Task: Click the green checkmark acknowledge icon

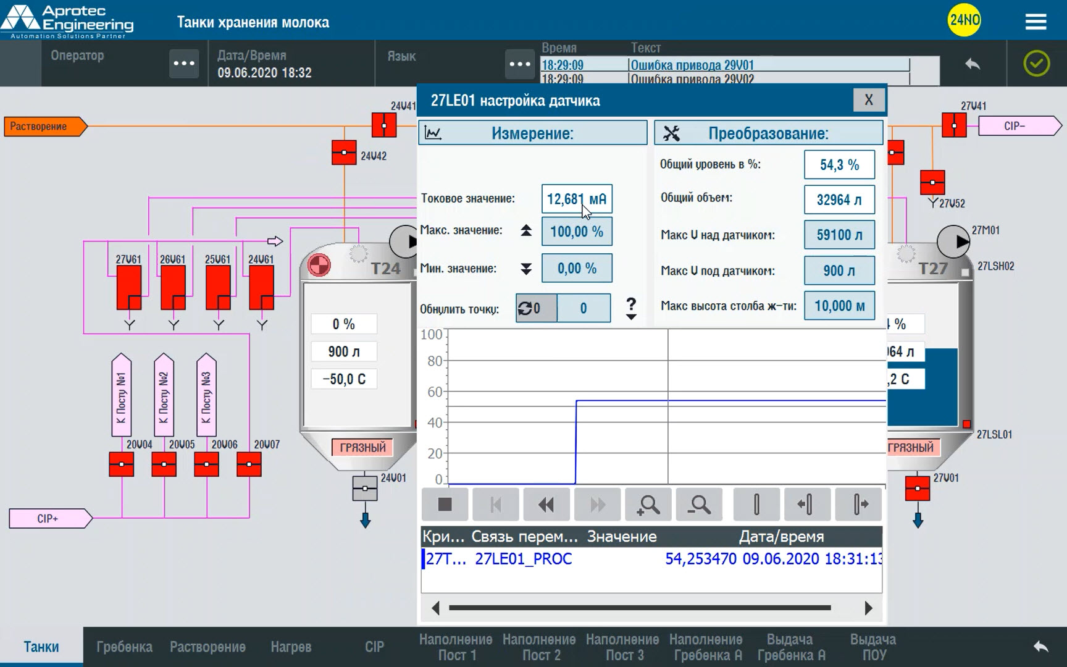Action: 1036,64
